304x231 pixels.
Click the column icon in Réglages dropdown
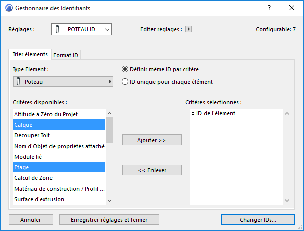pyautogui.click(x=59, y=29)
